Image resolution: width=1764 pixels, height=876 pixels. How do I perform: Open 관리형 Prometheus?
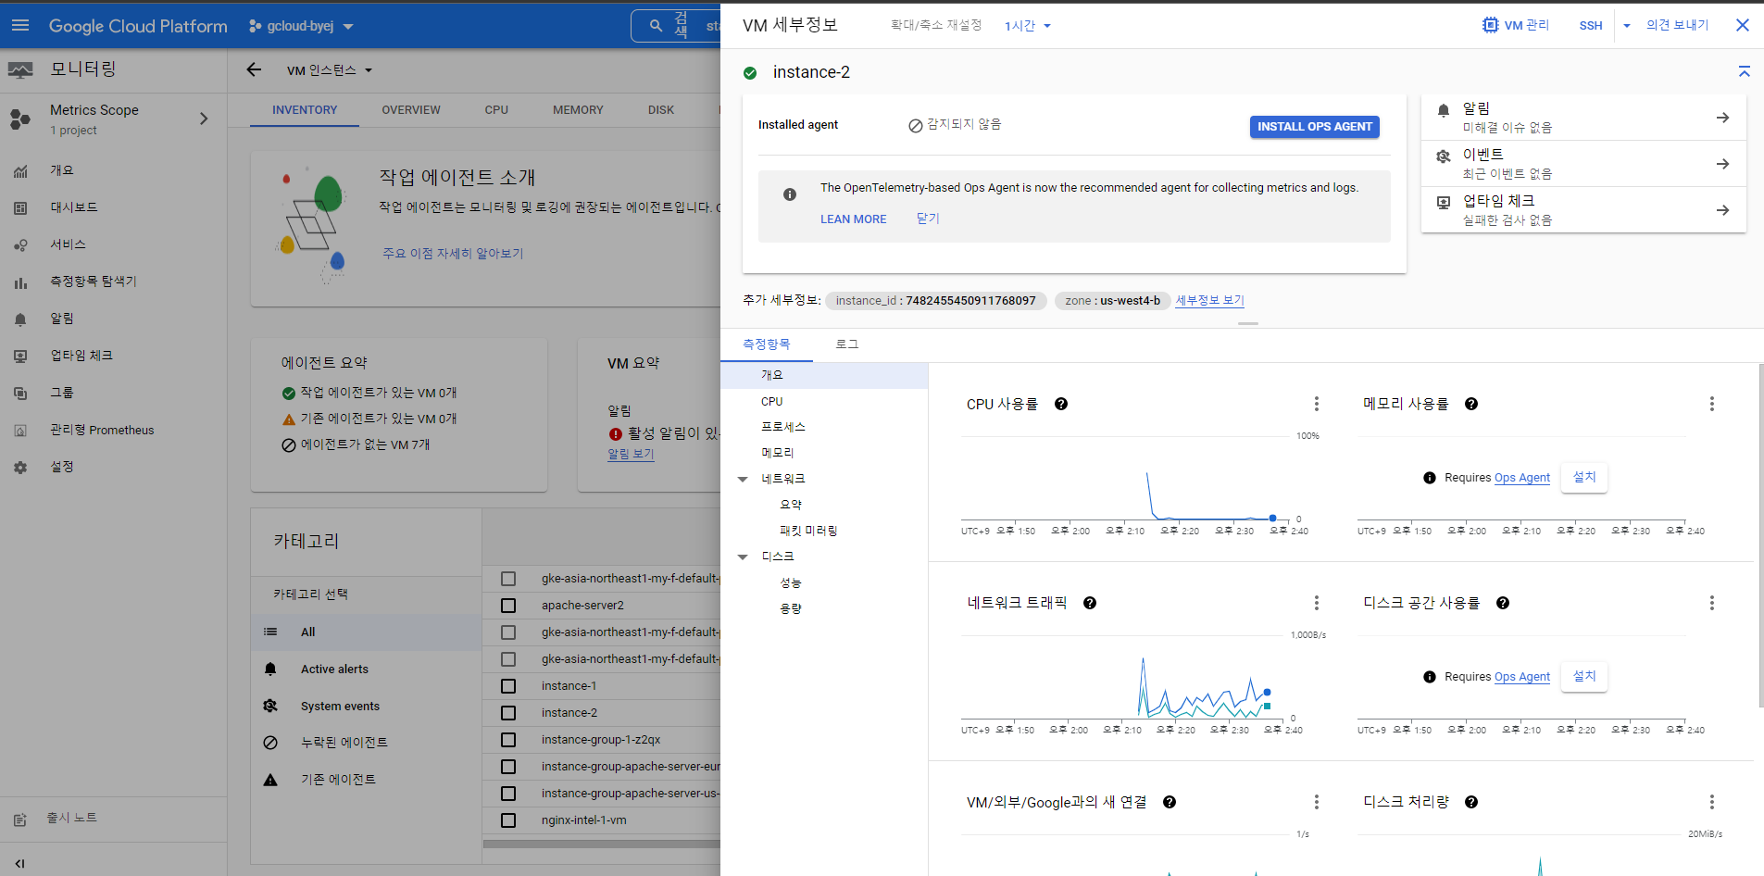102,430
